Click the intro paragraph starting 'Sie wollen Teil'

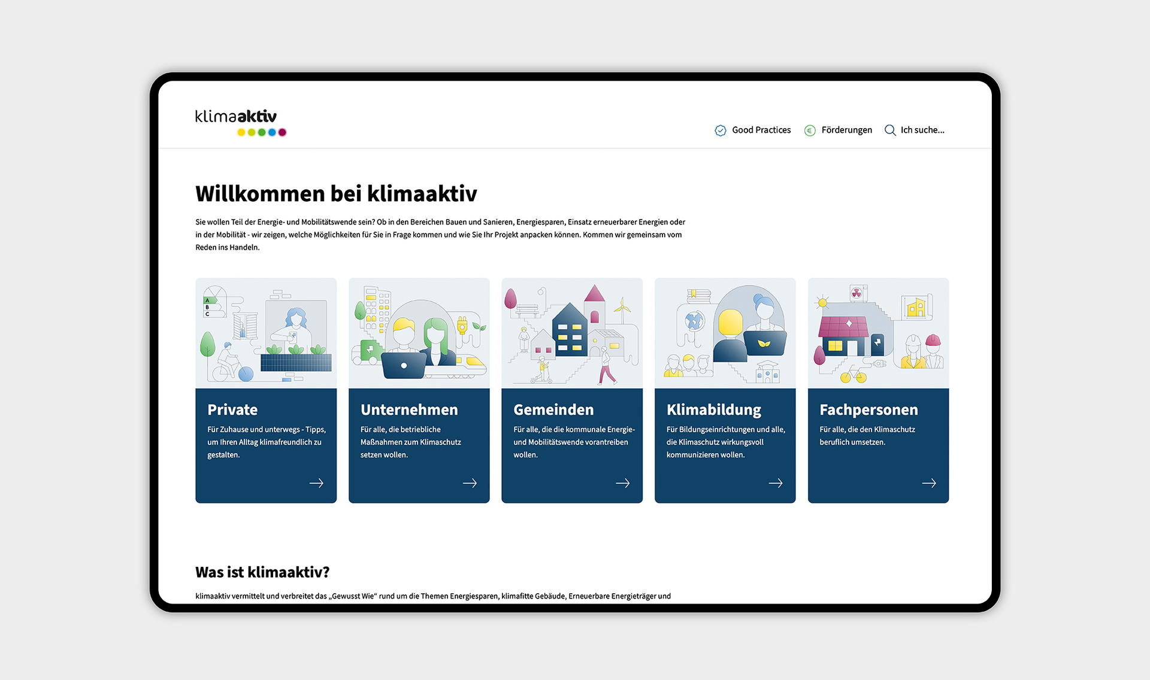click(440, 235)
